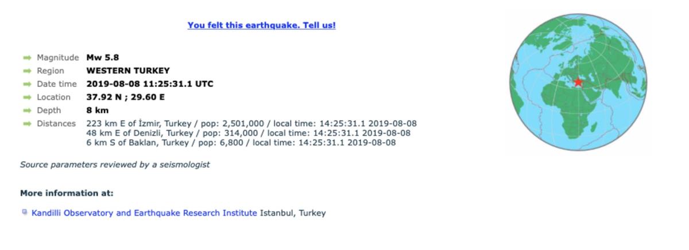Open the globe map thumbnail
Image resolution: width=689 pixels, height=250 pixels.
coord(579,82)
